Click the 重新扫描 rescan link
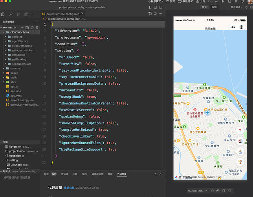 click(x=69, y=188)
